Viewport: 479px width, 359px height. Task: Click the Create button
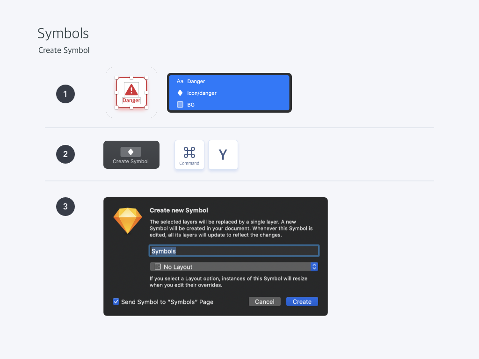tap(302, 302)
